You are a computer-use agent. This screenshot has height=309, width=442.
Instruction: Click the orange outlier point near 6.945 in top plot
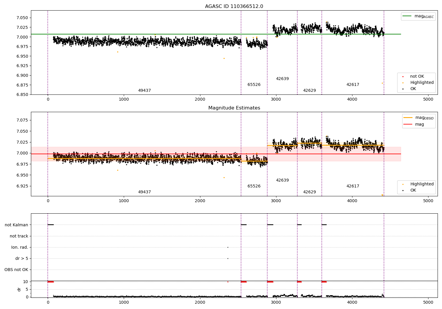224,58
